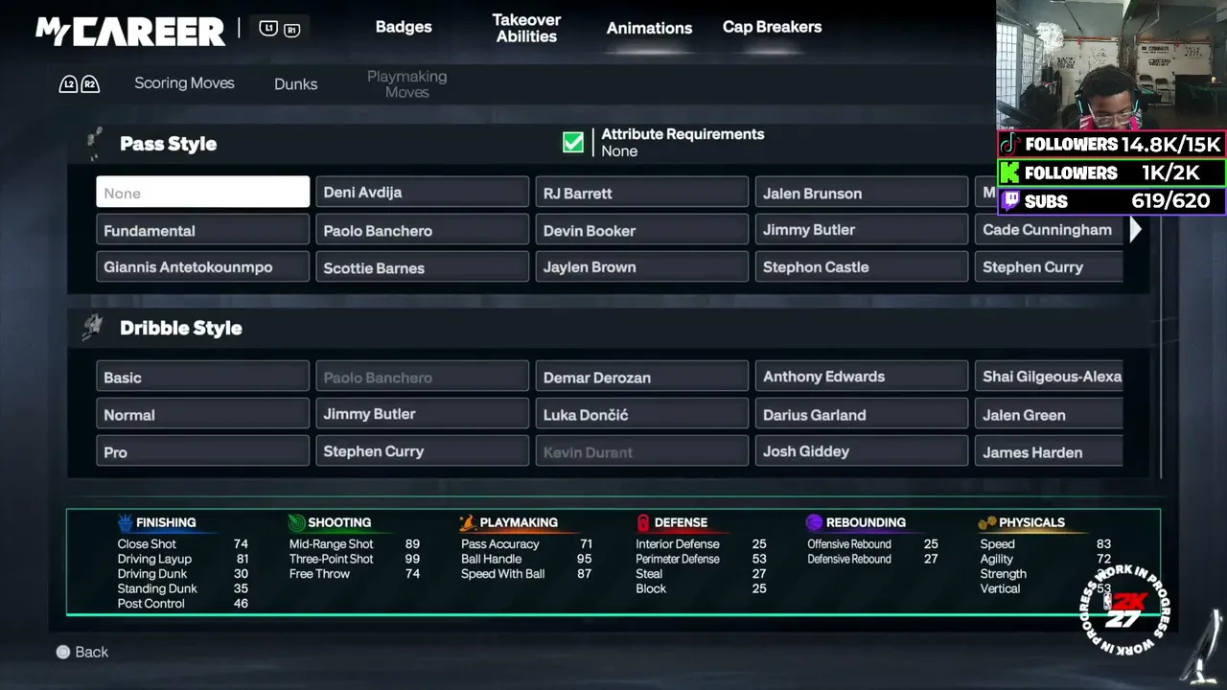Viewport: 1227px width, 690px height.
Task: Click the Driving Layup attribute row
Action: tap(183, 559)
